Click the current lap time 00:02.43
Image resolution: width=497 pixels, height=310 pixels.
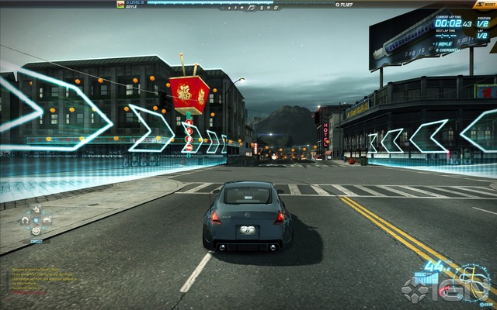coord(454,24)
